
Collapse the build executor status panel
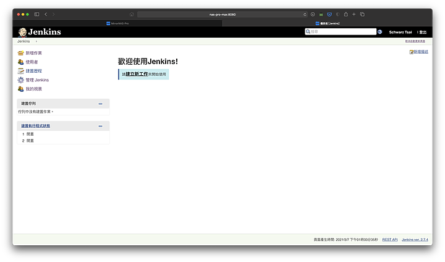coord(101,126)
